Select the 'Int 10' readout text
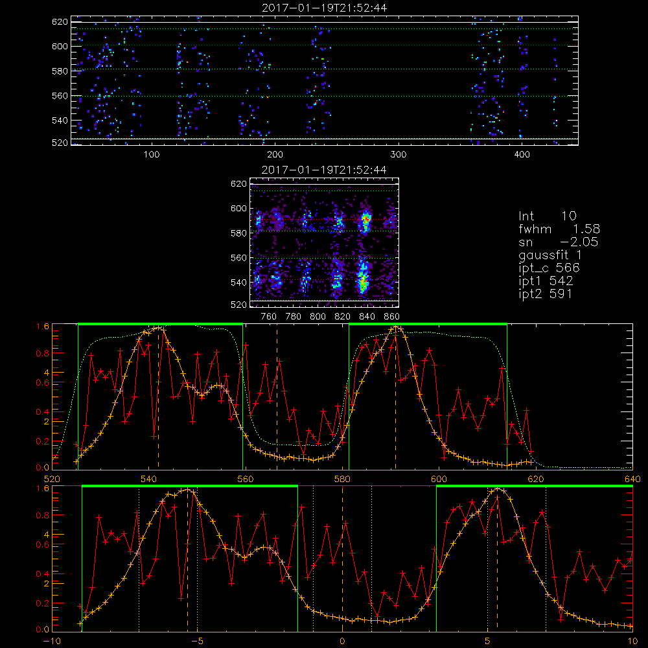 548,216
